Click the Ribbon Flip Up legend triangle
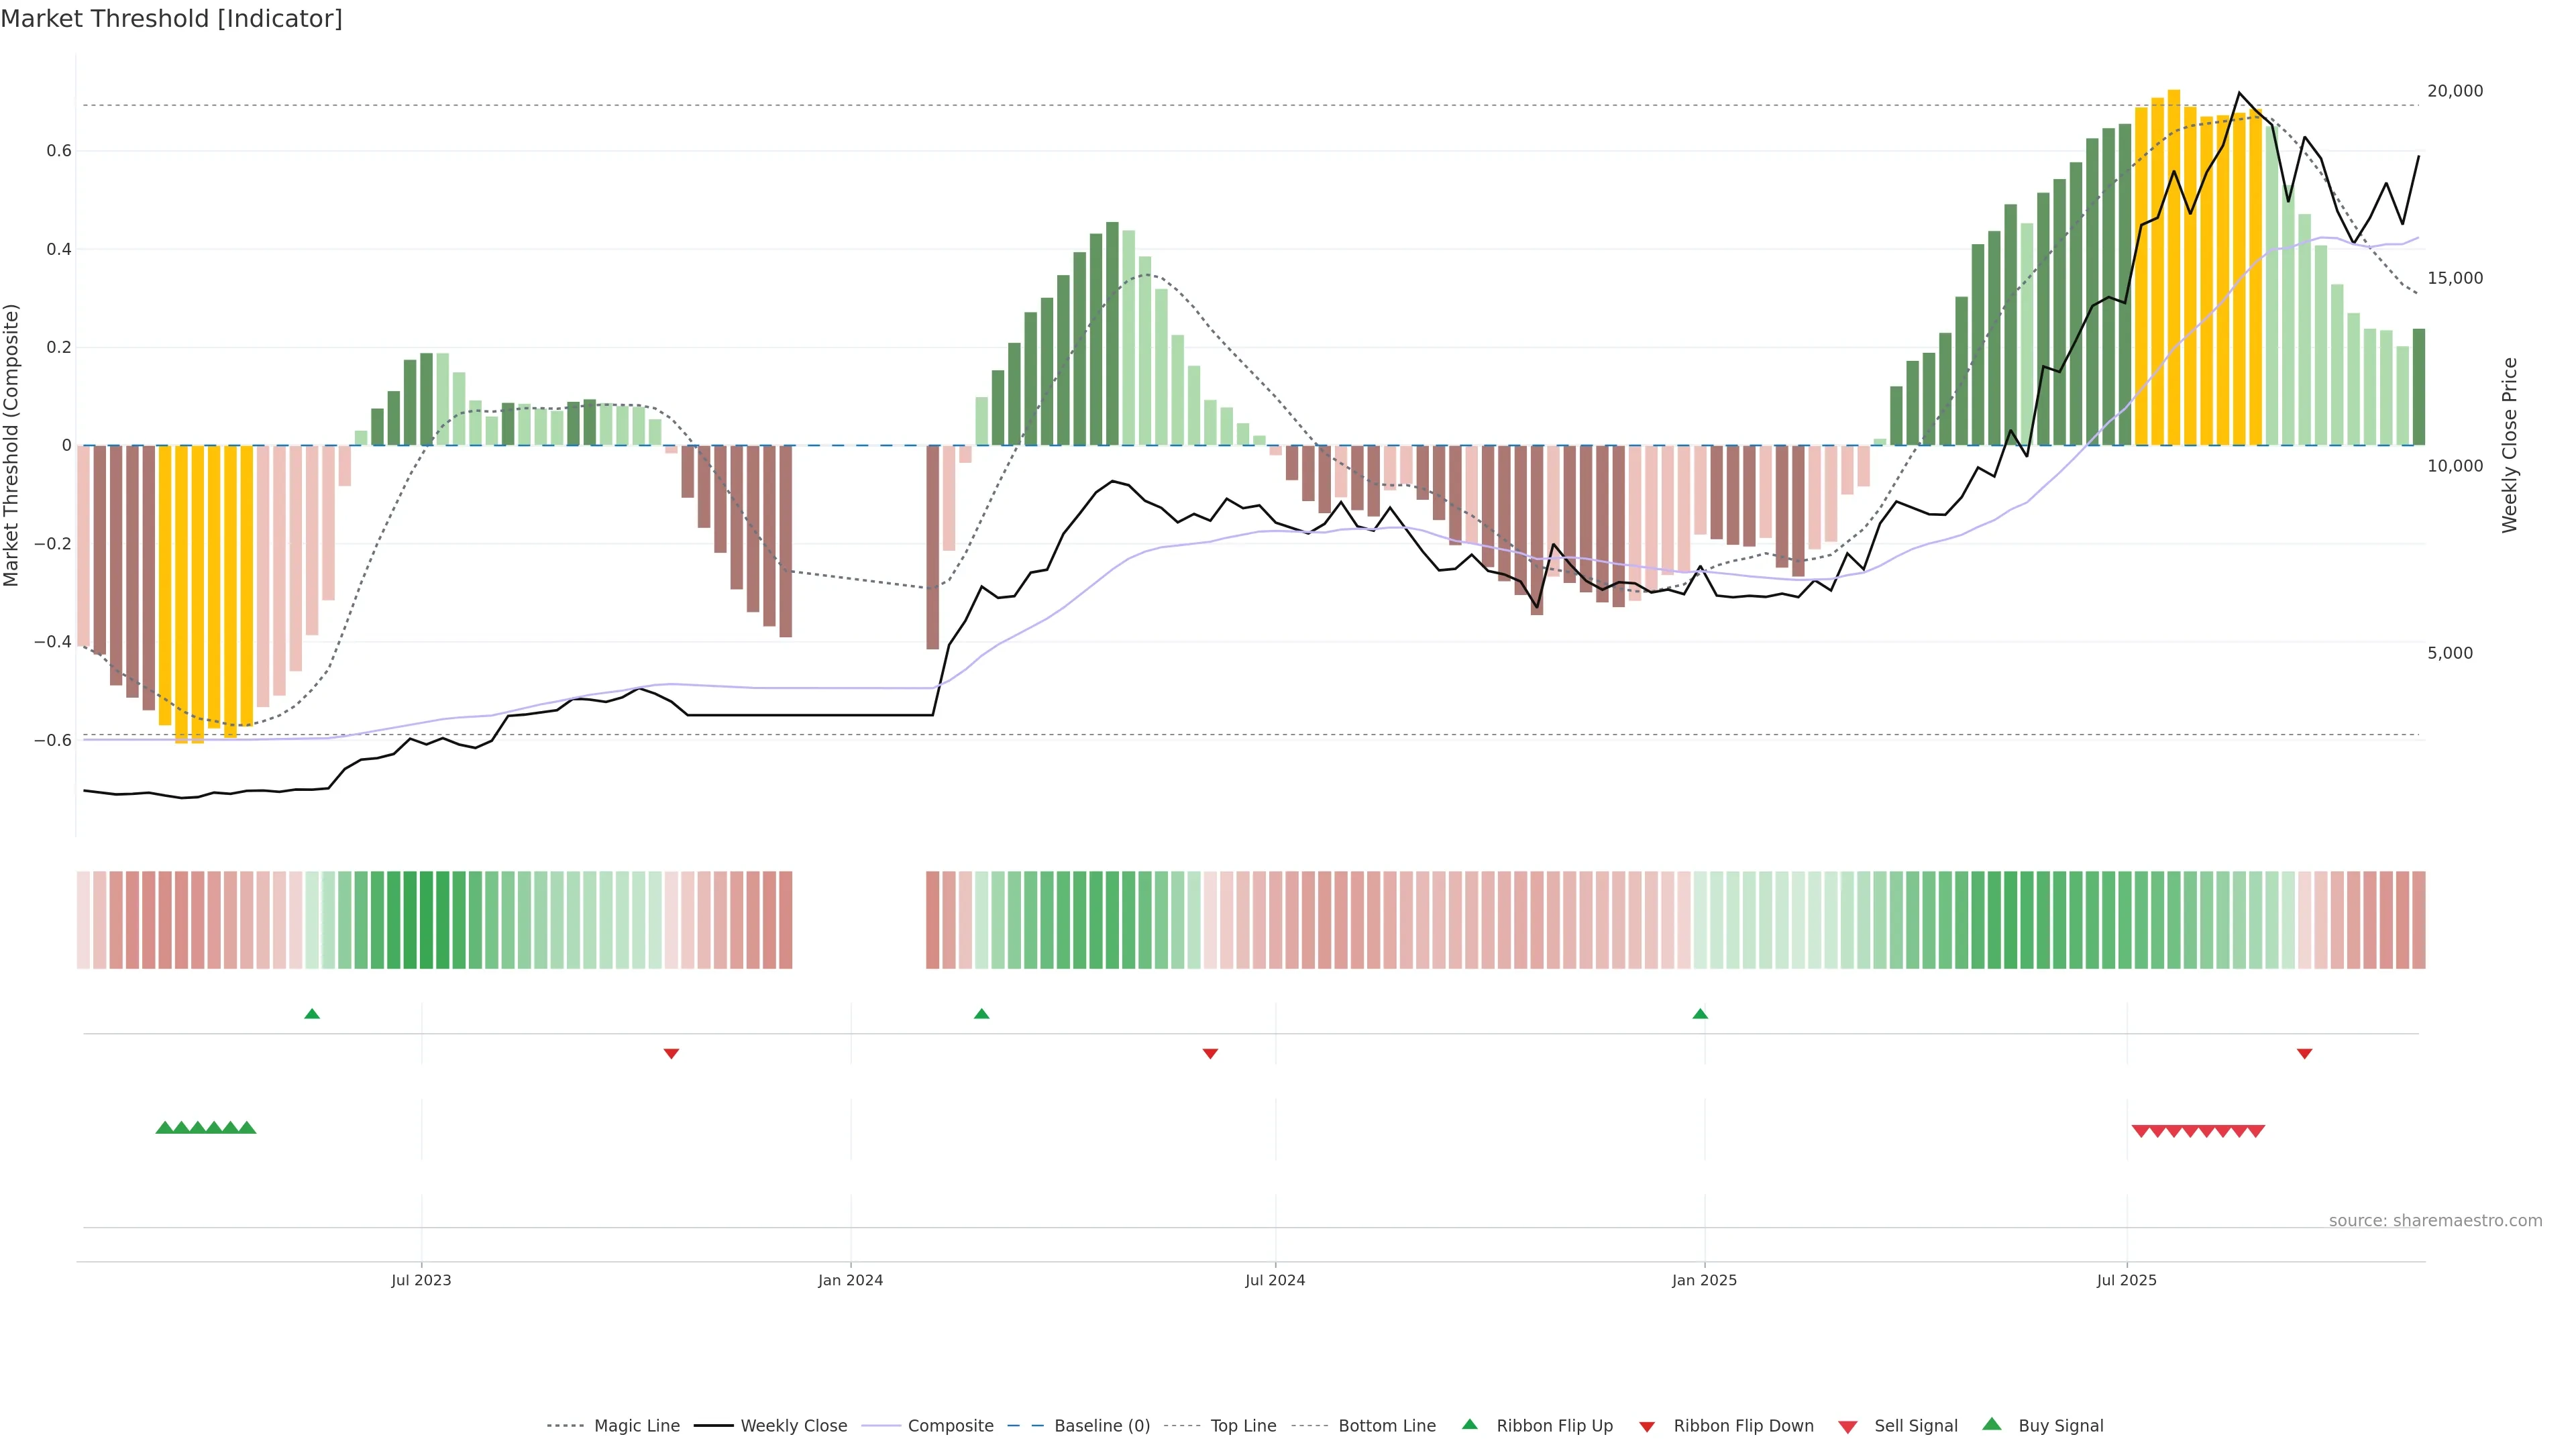Viewport: 2576px width, 1449px height. point(1469,1424)
